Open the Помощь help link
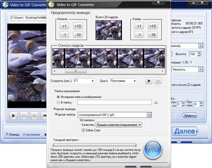 [x=13, y=135]
